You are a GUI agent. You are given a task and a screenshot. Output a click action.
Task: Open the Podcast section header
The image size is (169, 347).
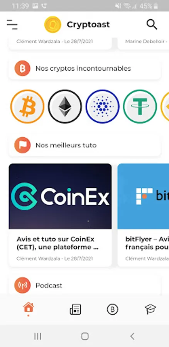tap(84, 285)
